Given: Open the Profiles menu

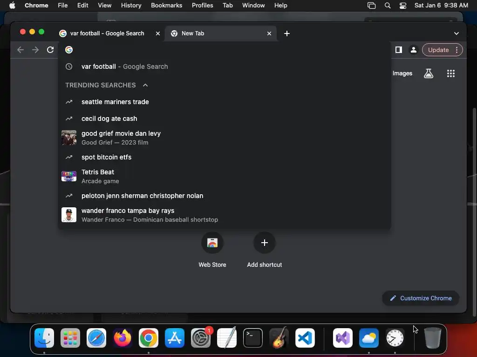Looking at the screenshot, I should point(202,6).
